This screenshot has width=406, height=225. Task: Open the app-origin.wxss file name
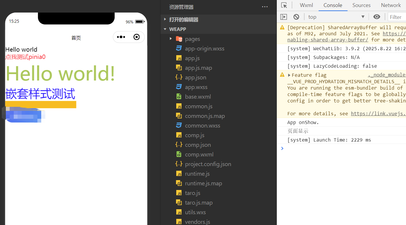205,48
